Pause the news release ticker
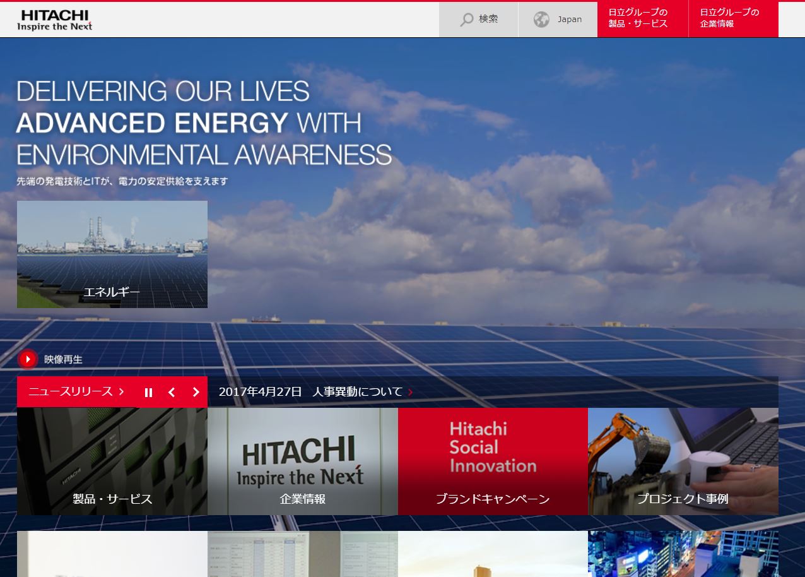 148,393
